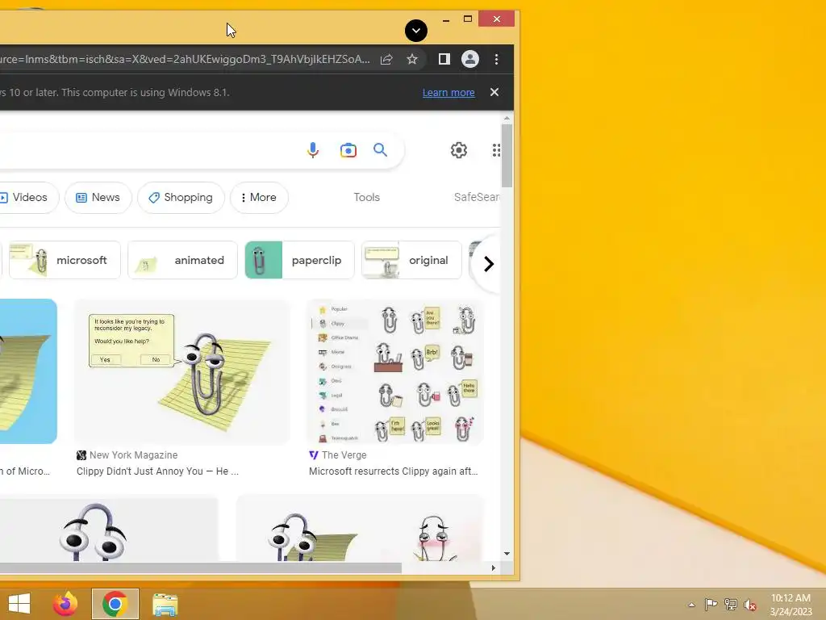Dismiss the Windows 8.1 warning bar
This screenshot has width=826, height=620.
click(x=494, y=92)
